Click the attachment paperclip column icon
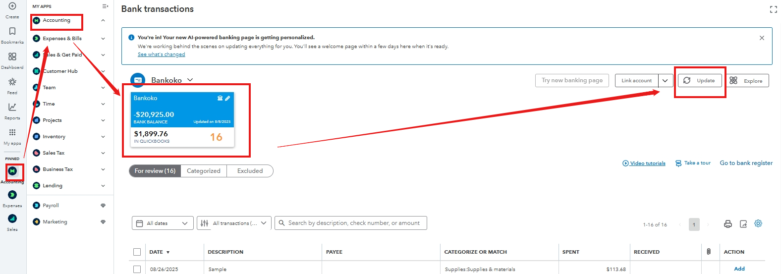Screen dimensions: 781x274 [709, 252]
